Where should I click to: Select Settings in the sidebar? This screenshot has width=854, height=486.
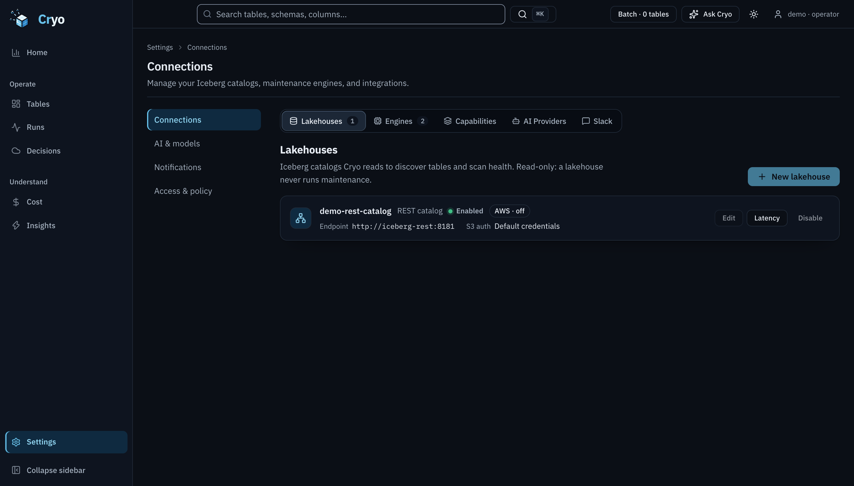(66, 442)
